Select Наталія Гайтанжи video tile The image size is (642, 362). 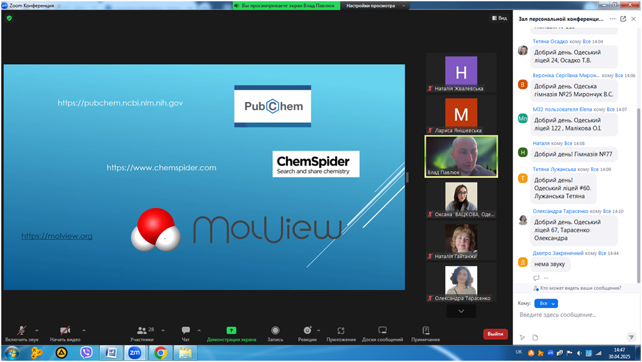pyautogui.click(x=461, y=240)
